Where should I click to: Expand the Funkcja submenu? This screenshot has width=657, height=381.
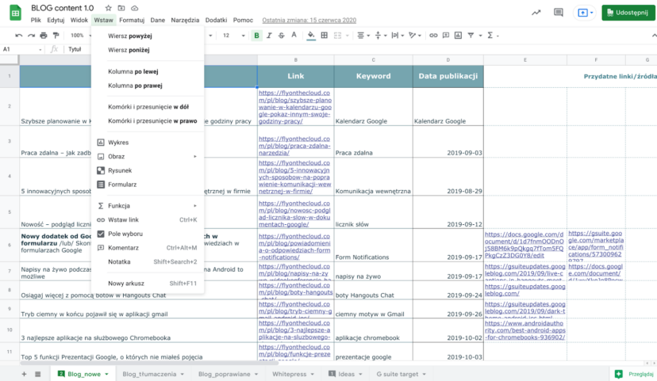[148, 206]
